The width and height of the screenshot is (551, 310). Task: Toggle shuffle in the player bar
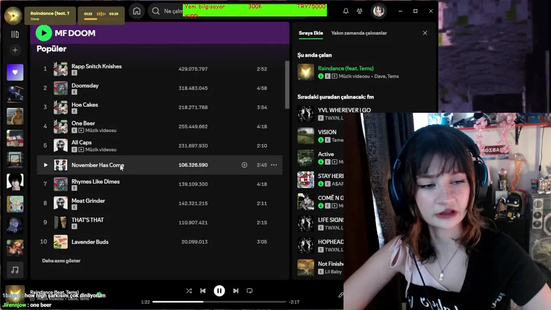[189, 291]
